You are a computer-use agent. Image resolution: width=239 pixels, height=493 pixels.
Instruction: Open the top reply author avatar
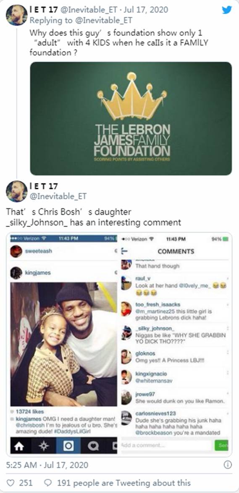tap(17, 15)
